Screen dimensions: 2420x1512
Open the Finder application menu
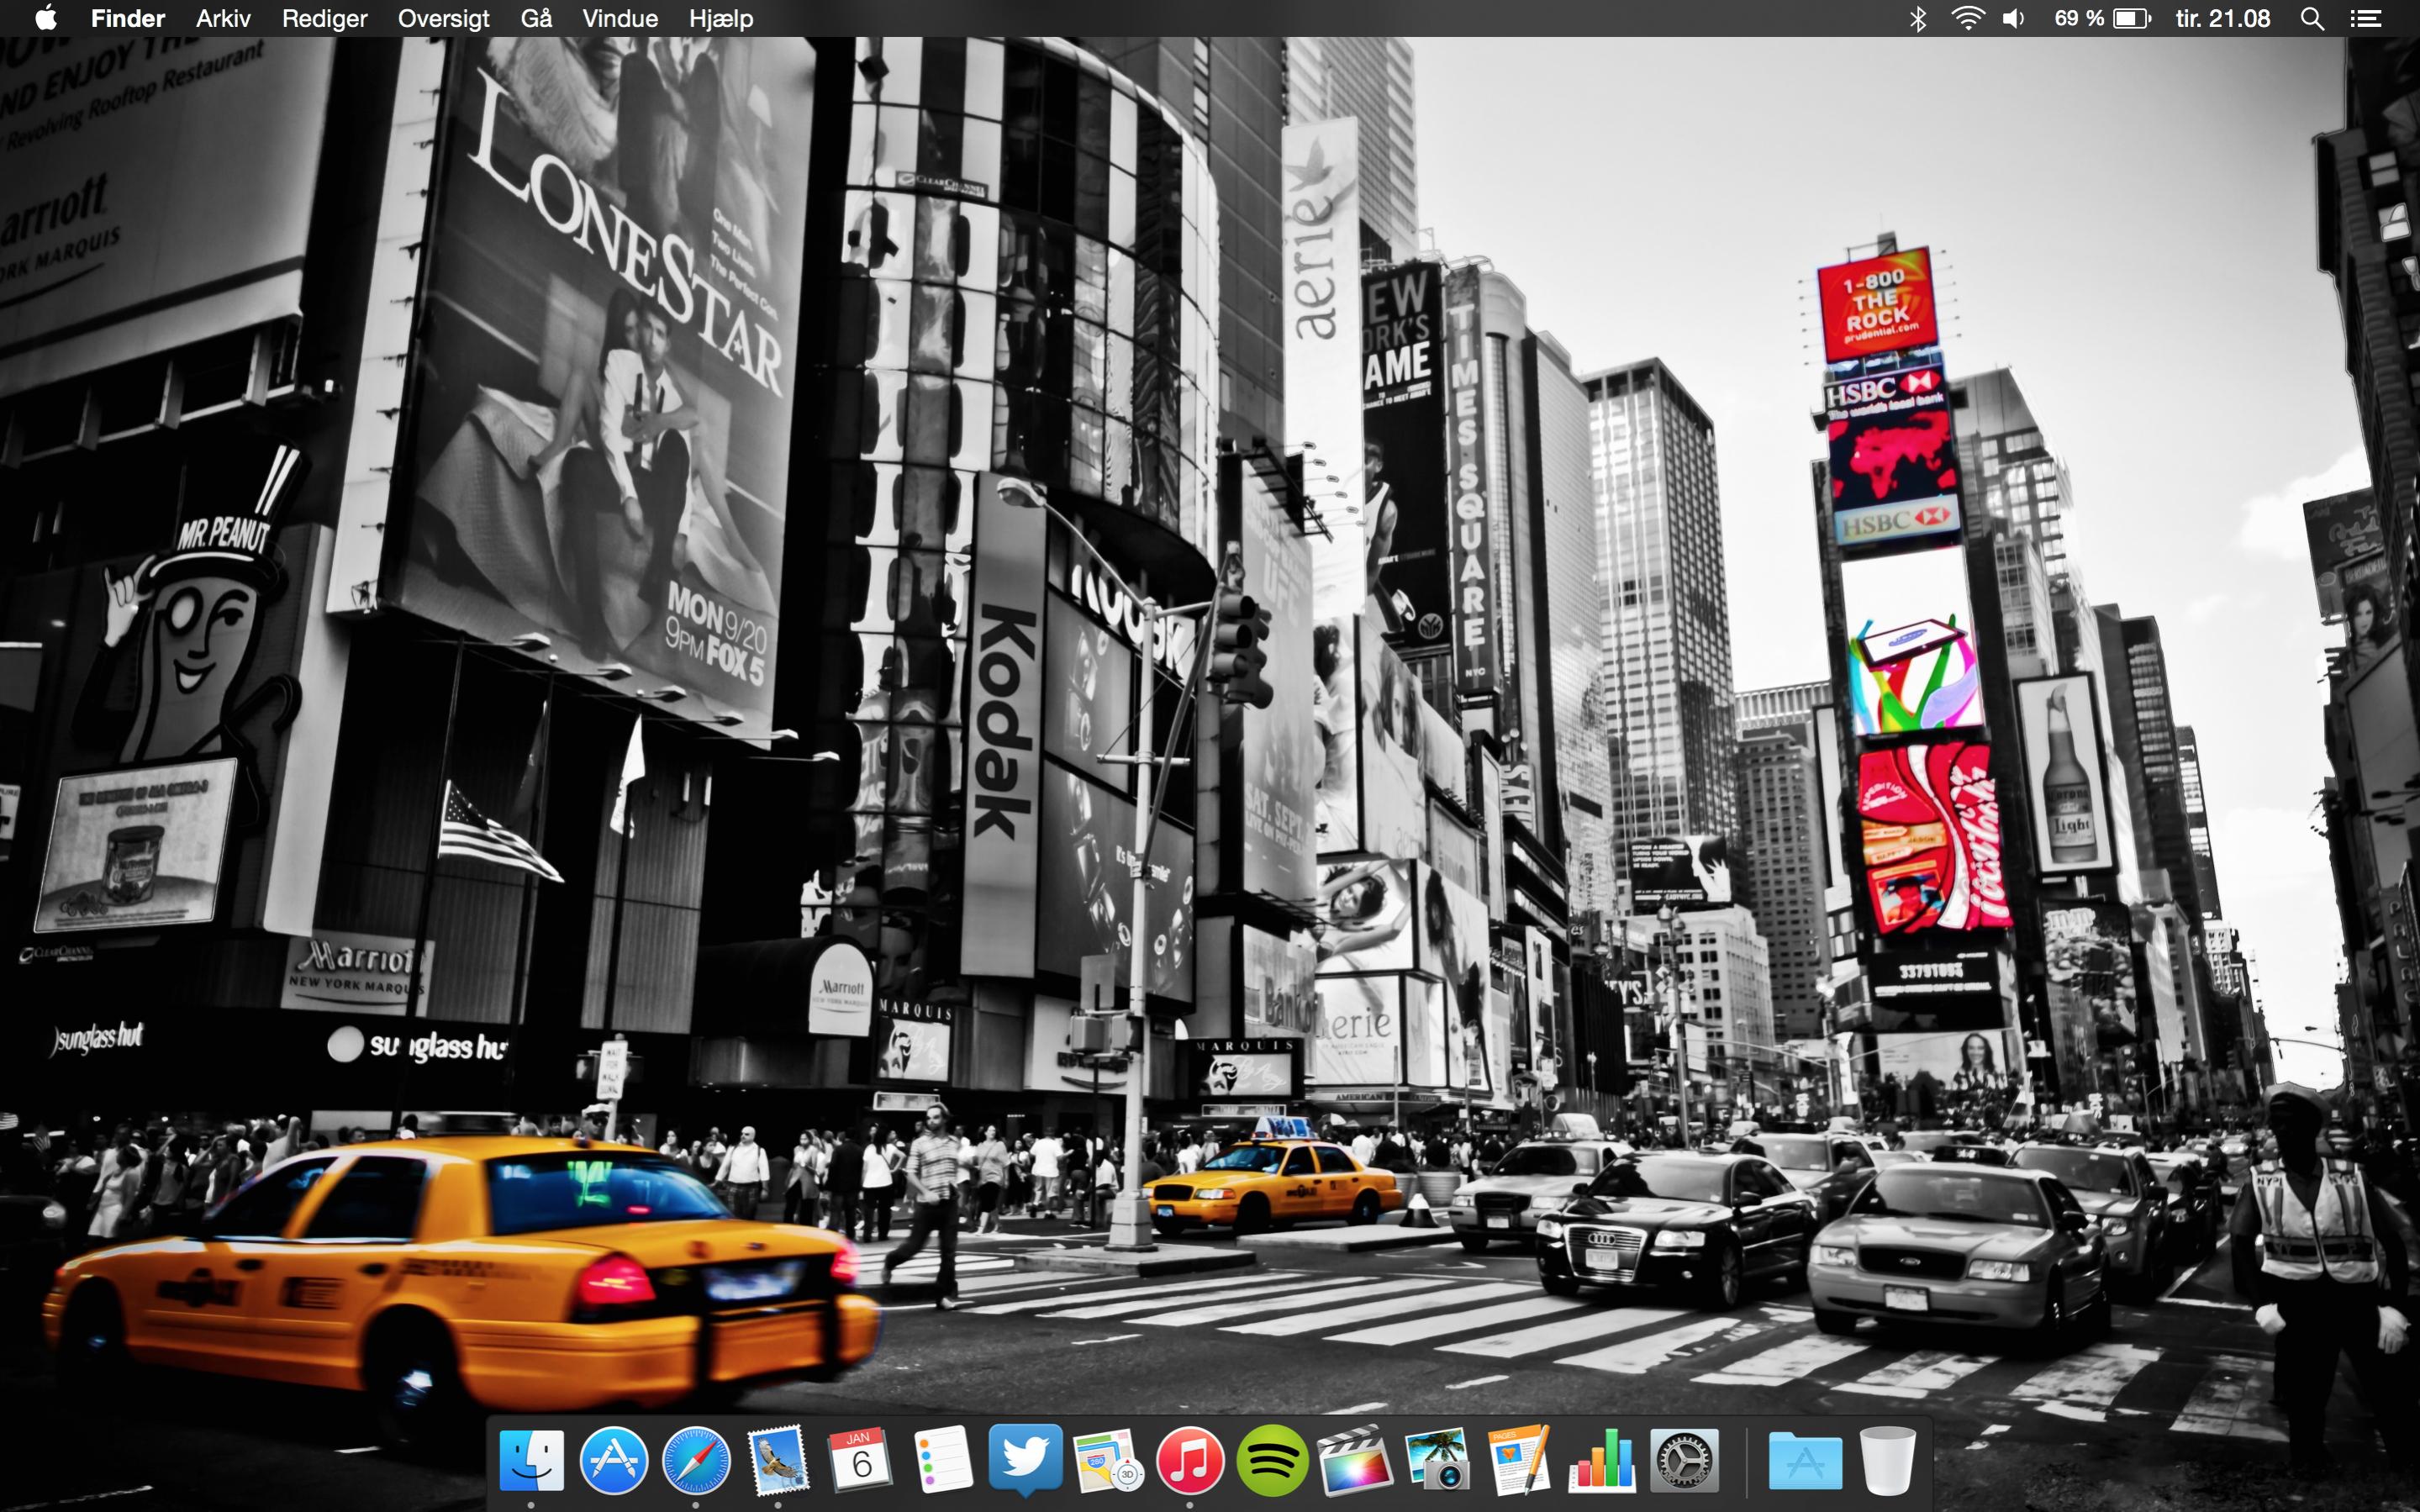click(x=128, y=18)
